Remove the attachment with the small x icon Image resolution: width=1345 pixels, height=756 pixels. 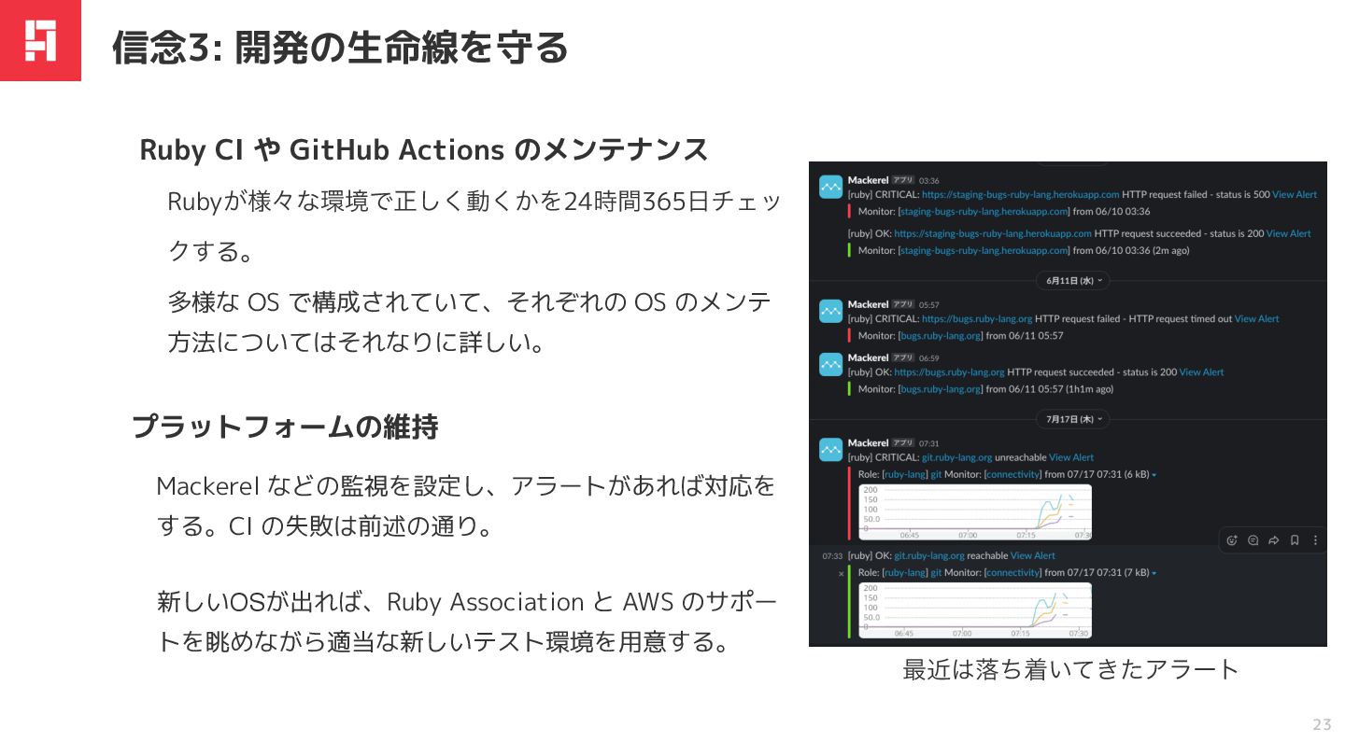click(841, 573)
